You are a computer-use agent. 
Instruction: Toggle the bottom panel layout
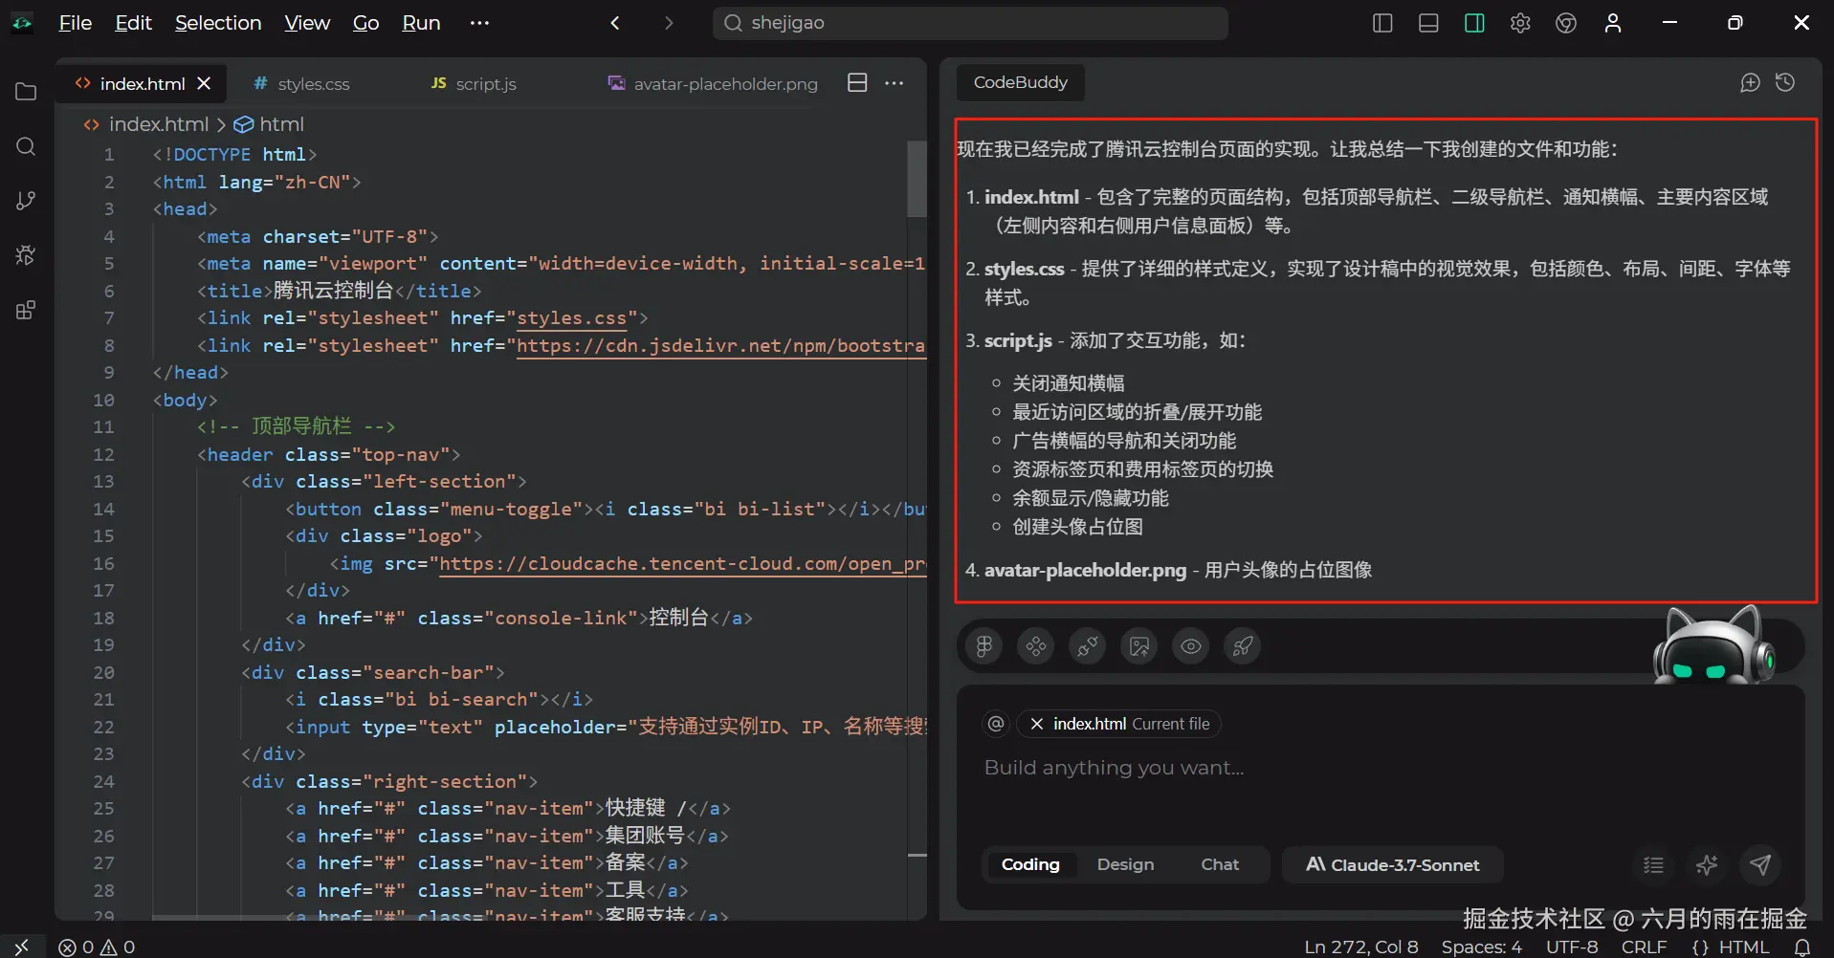point(1428,23)
